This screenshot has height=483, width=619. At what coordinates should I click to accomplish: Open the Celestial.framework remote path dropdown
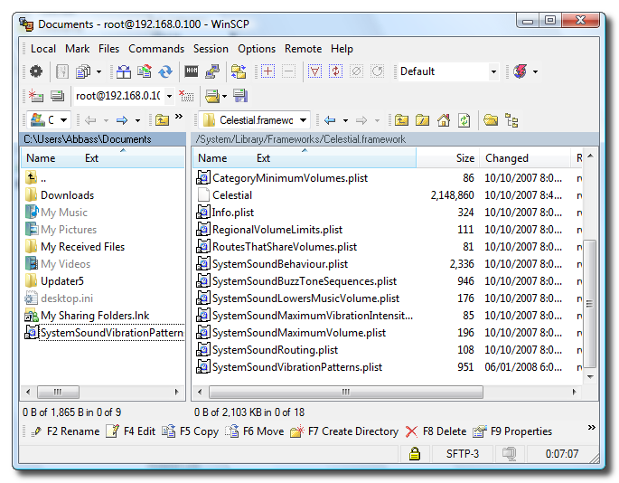[x=304, y=119]
